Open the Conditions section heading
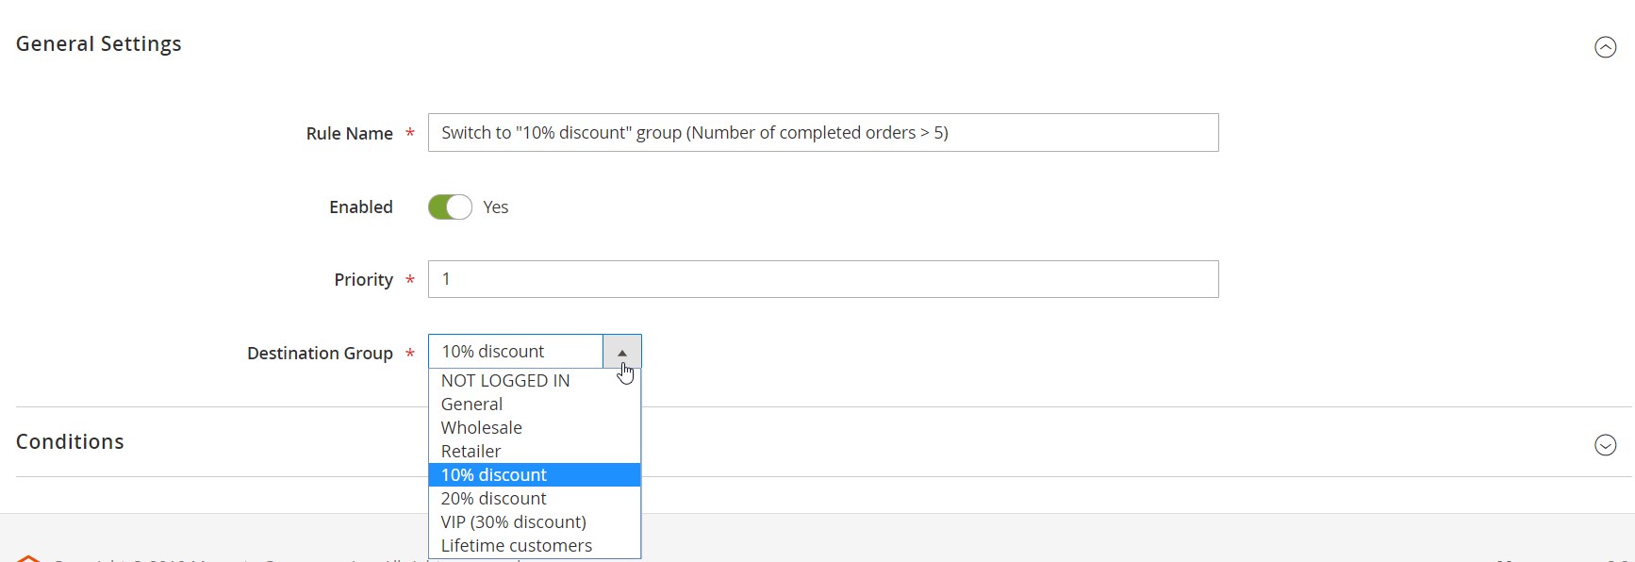The height and width of the screenshot is (562, 1635). pos(70,442)
